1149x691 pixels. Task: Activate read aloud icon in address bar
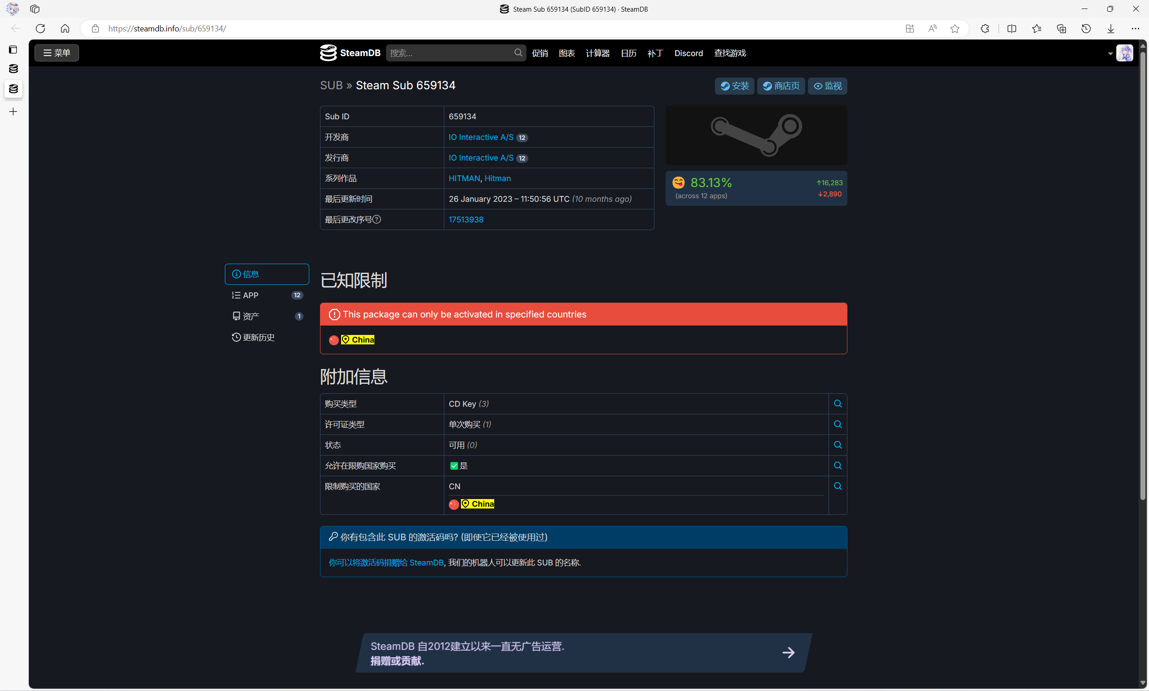[x=932, y=28]
